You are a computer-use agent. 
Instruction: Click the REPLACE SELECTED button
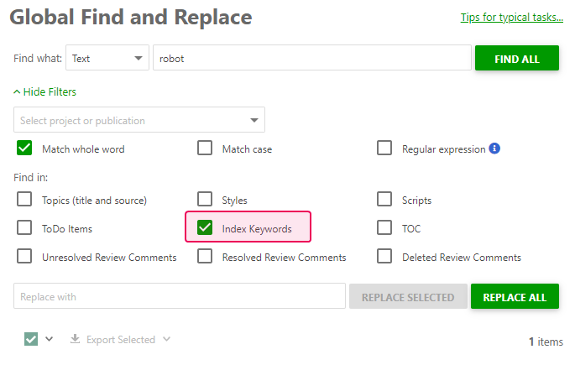[408, 296]
